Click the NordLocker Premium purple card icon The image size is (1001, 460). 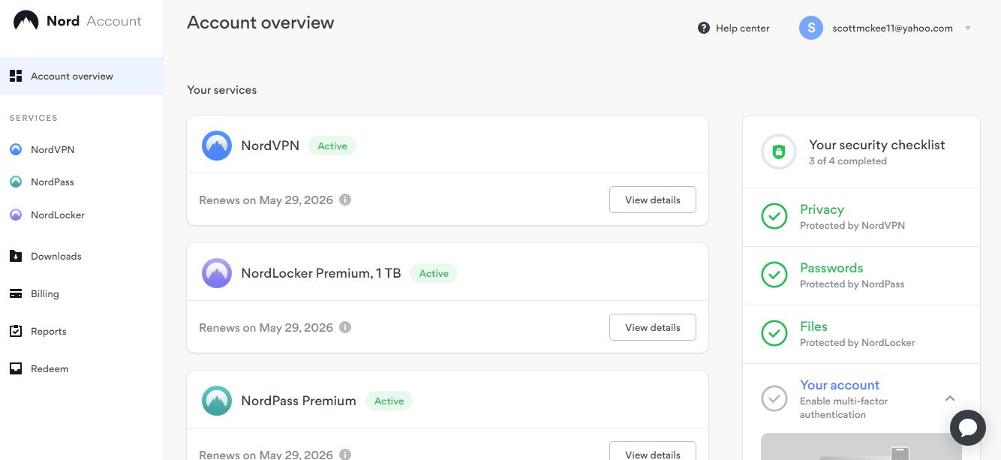click(217, 273)
